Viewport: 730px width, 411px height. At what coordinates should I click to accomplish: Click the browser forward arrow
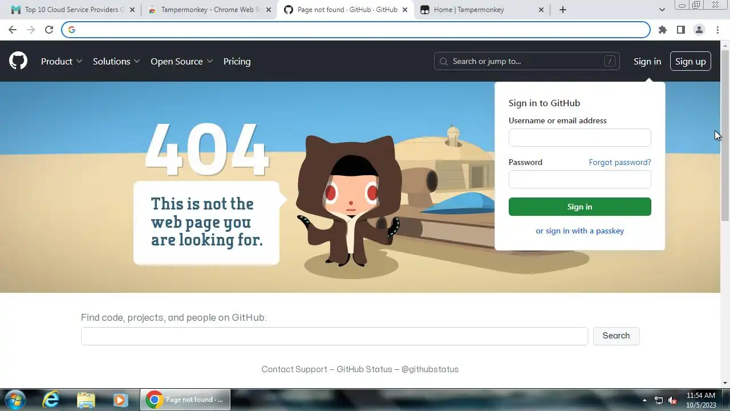[31, 30]
